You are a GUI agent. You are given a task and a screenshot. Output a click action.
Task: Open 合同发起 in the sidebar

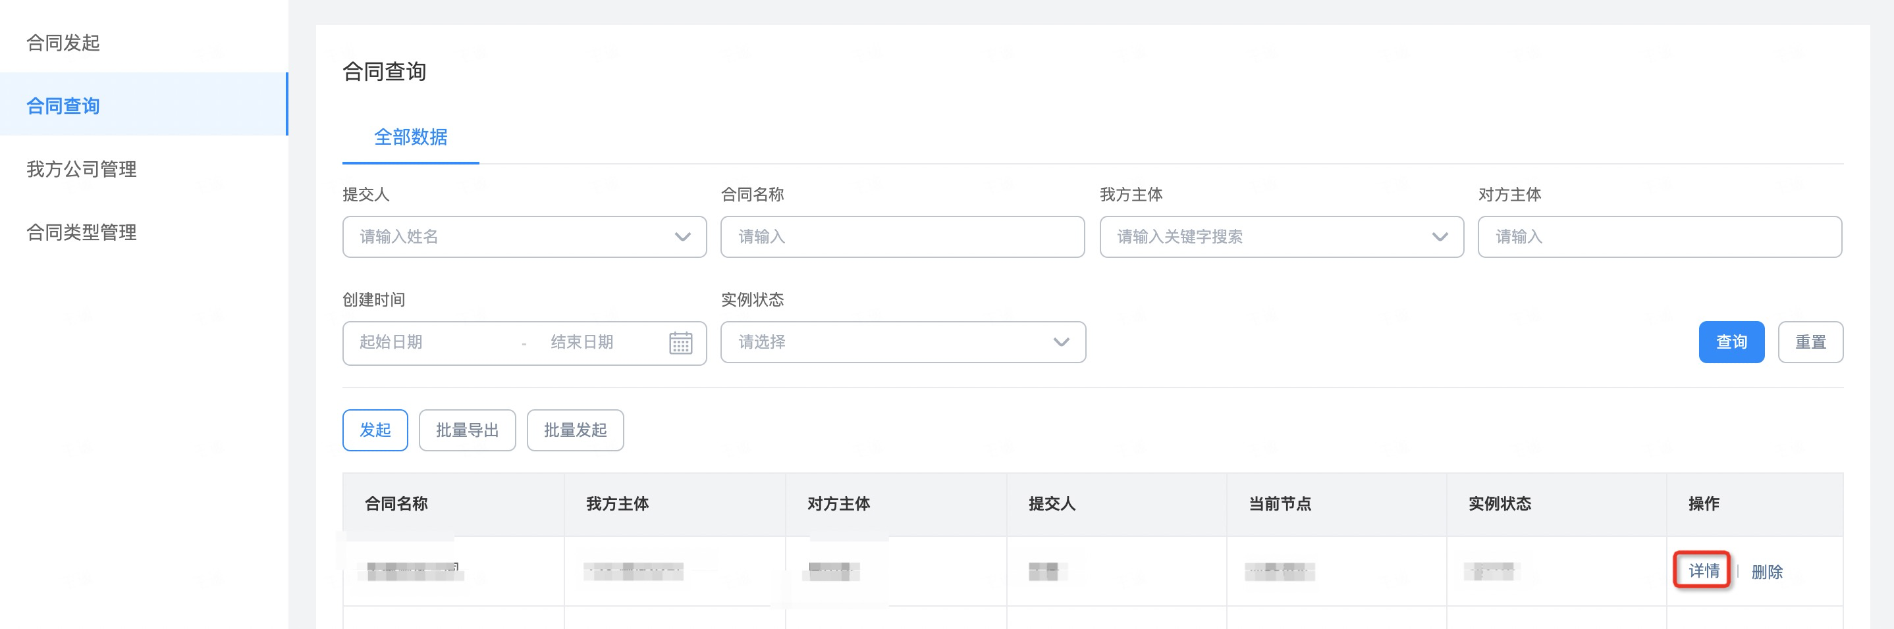point(63,43)
